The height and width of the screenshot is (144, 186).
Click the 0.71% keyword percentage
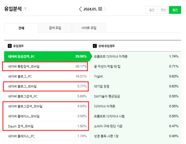pyautogui.click(x=174, y=66)
